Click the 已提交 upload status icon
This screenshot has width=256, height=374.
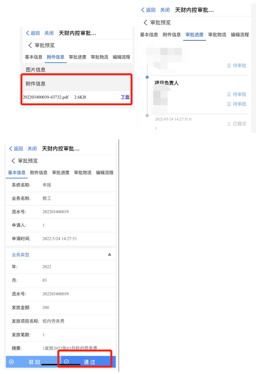click(x=229, y=124)
